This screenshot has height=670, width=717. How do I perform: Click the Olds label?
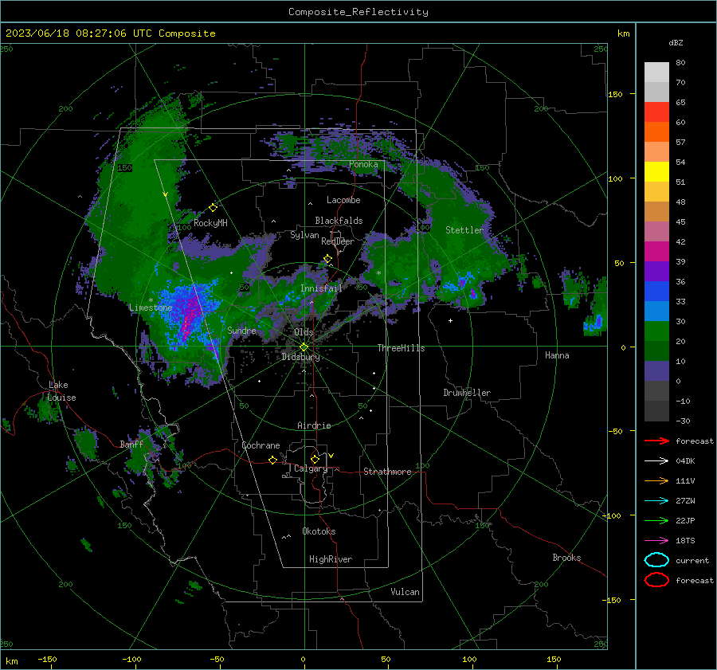pyautogui.click(x=304, y=331)
